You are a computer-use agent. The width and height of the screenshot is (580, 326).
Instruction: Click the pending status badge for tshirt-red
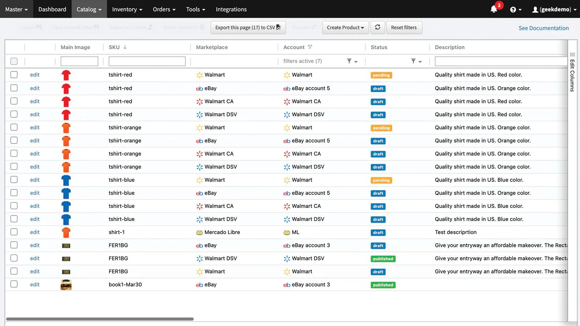coord(381,75)
